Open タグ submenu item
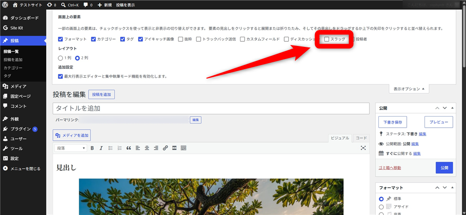 [7, 76]
